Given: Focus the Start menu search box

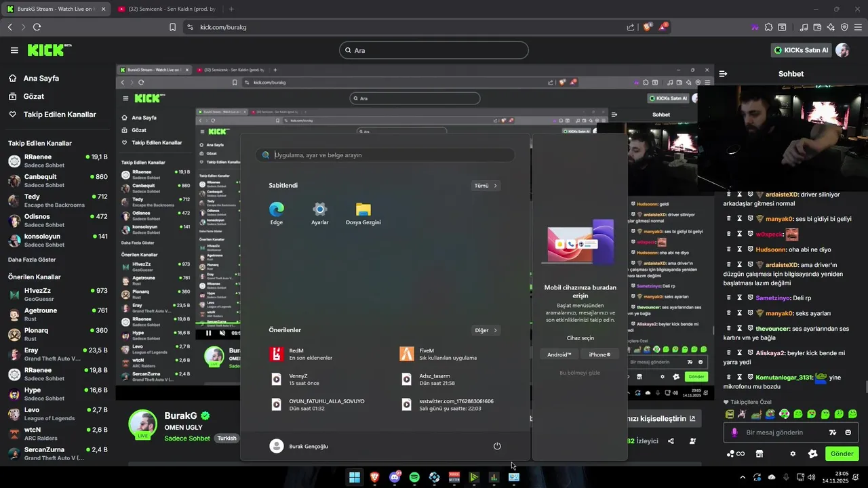Looking at the screenshot, I should pyautogui.click(x=385, y=155).
